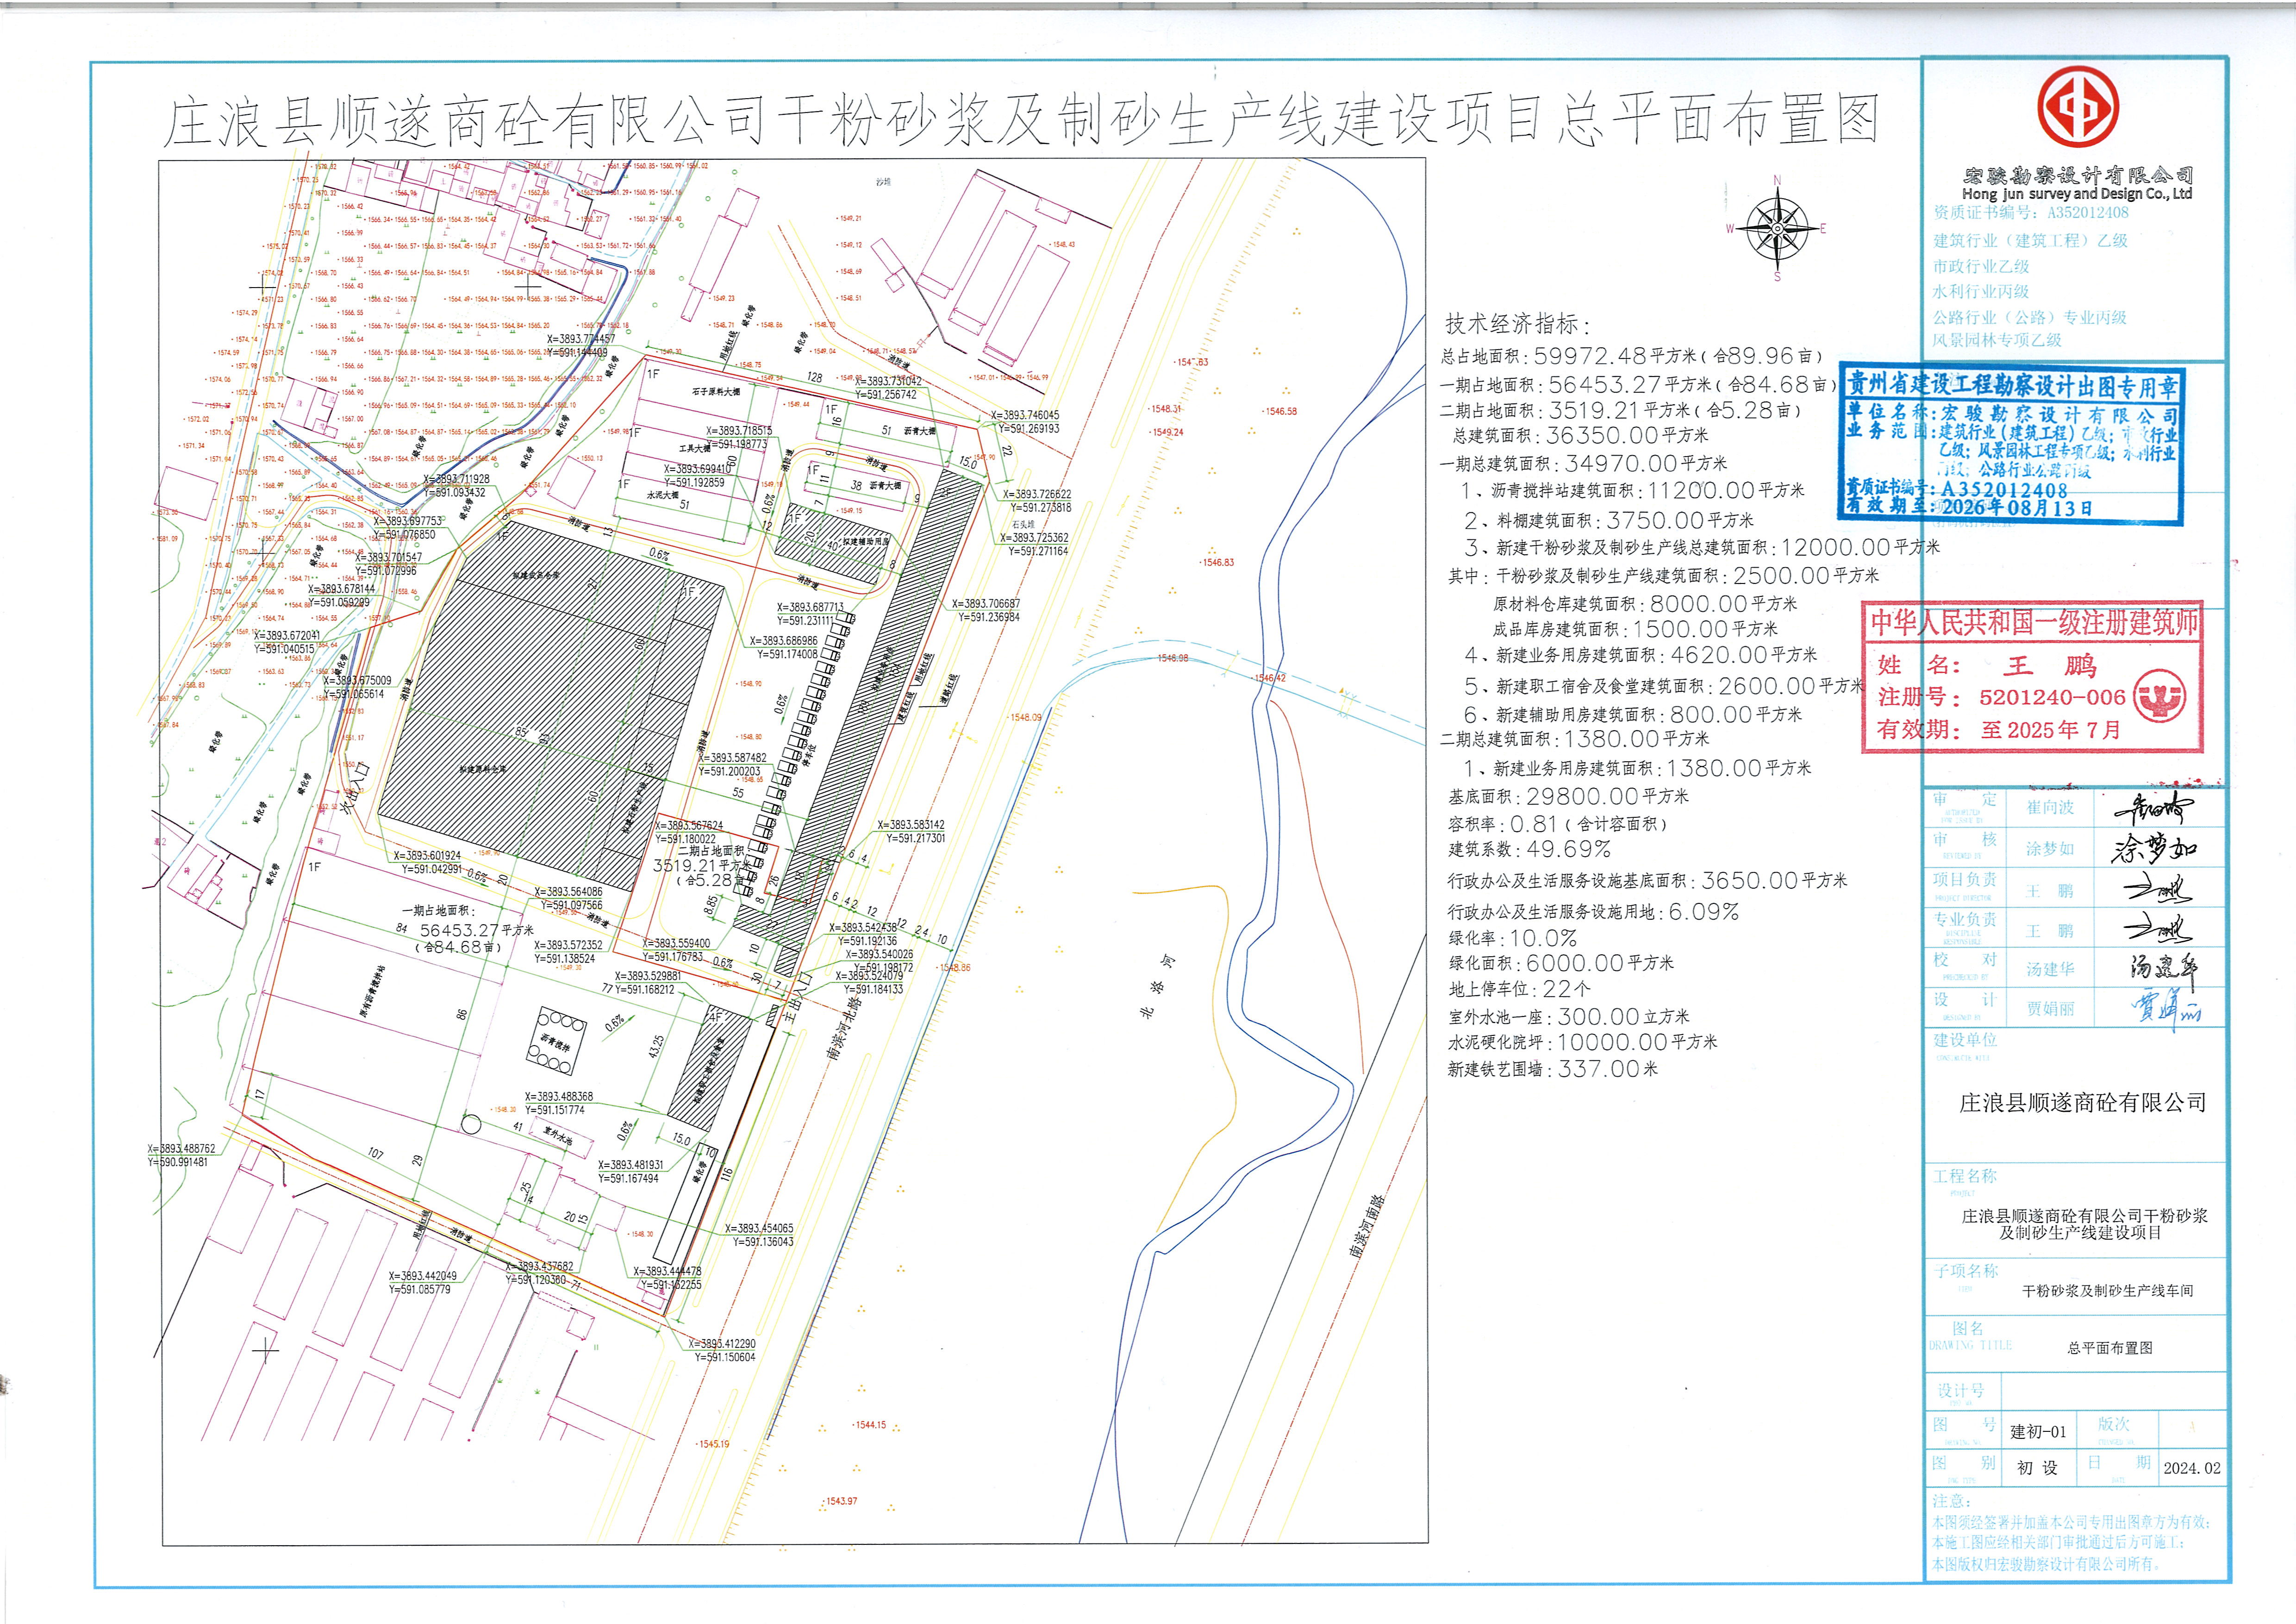
Task: Click the round red seal beside 注册号
Action: [x=2160, y=696]
